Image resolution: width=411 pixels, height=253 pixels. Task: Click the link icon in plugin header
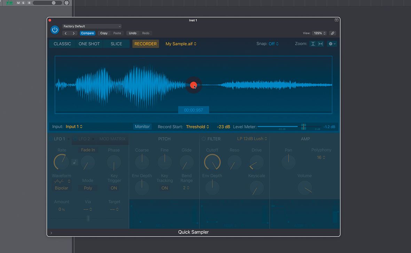(x=333, y=33)
